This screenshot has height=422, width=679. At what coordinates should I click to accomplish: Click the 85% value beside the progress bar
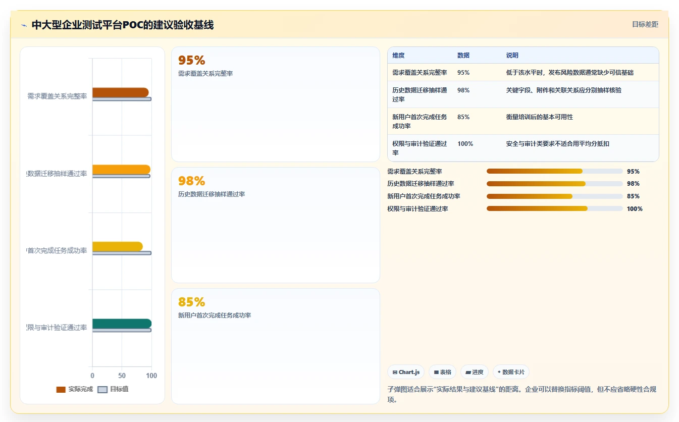(x=633, y=196)
